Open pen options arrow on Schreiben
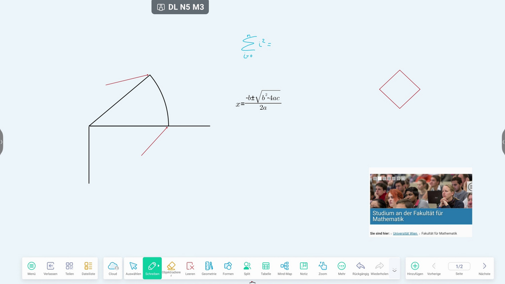This screenshot has height=284, width=505. (x=159, y=266)
